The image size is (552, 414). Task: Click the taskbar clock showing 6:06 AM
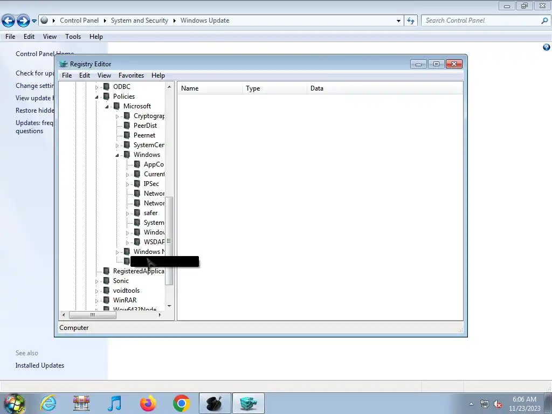[x=524, y=404]
